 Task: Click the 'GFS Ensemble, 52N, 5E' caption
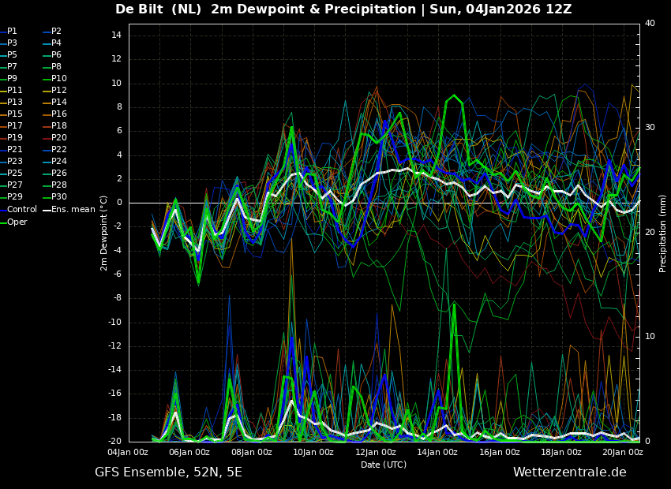click(x=168, y=472)
